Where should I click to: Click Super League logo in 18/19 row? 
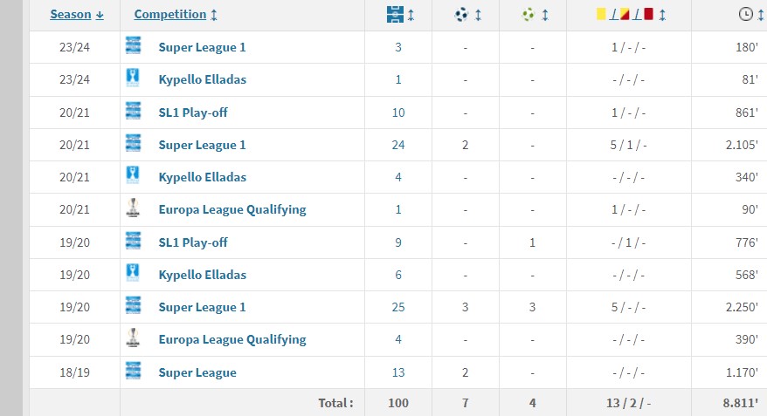coord(133,371)
